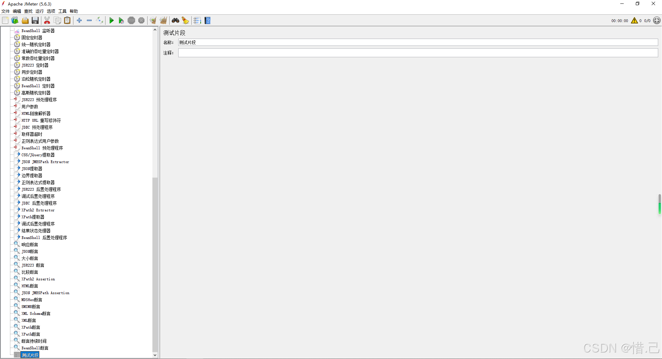This screenshot has width=662, height=359.
Task: Save the test plan with floppy icon
Action: [35, 21]
